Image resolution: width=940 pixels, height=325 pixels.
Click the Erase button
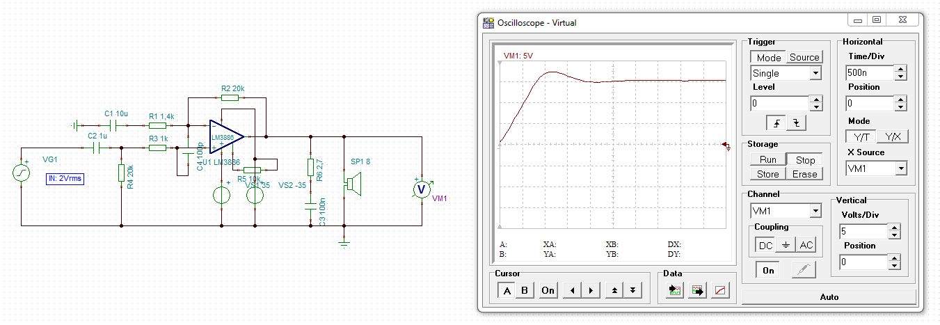pos(805,174)
